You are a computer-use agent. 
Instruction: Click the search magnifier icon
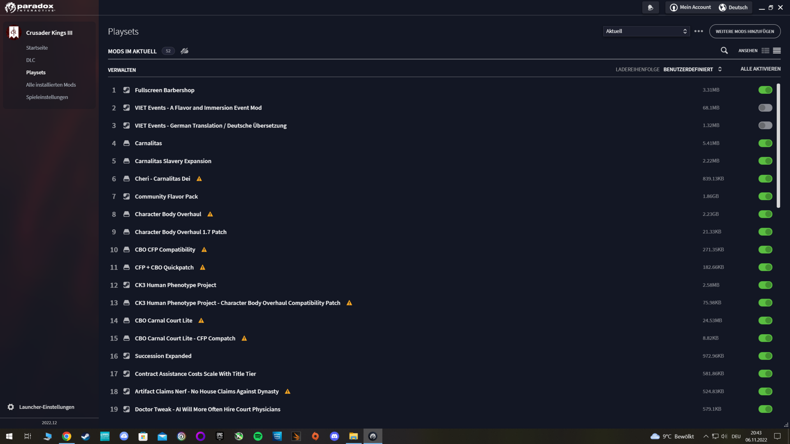pyautogui.click(x=724, y=51)
